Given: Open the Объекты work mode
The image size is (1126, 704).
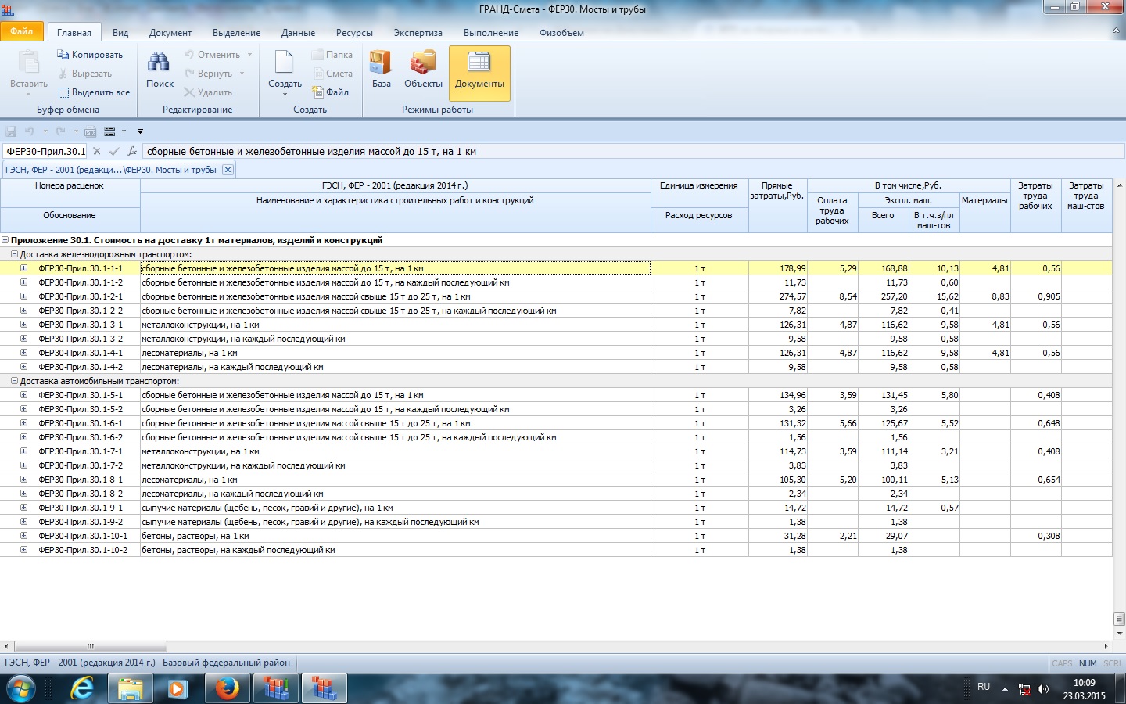Looking at the screenshot, I should pyautogui.click(x=423, y=70).
